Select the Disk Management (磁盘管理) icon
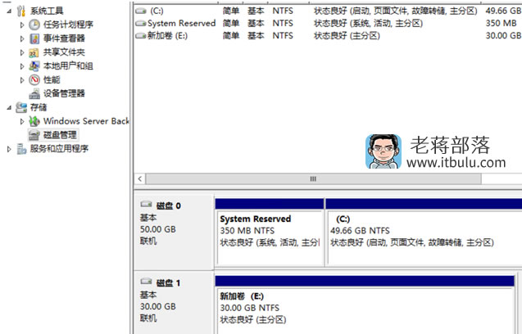The image size is (522, 334). click(34, 135)
